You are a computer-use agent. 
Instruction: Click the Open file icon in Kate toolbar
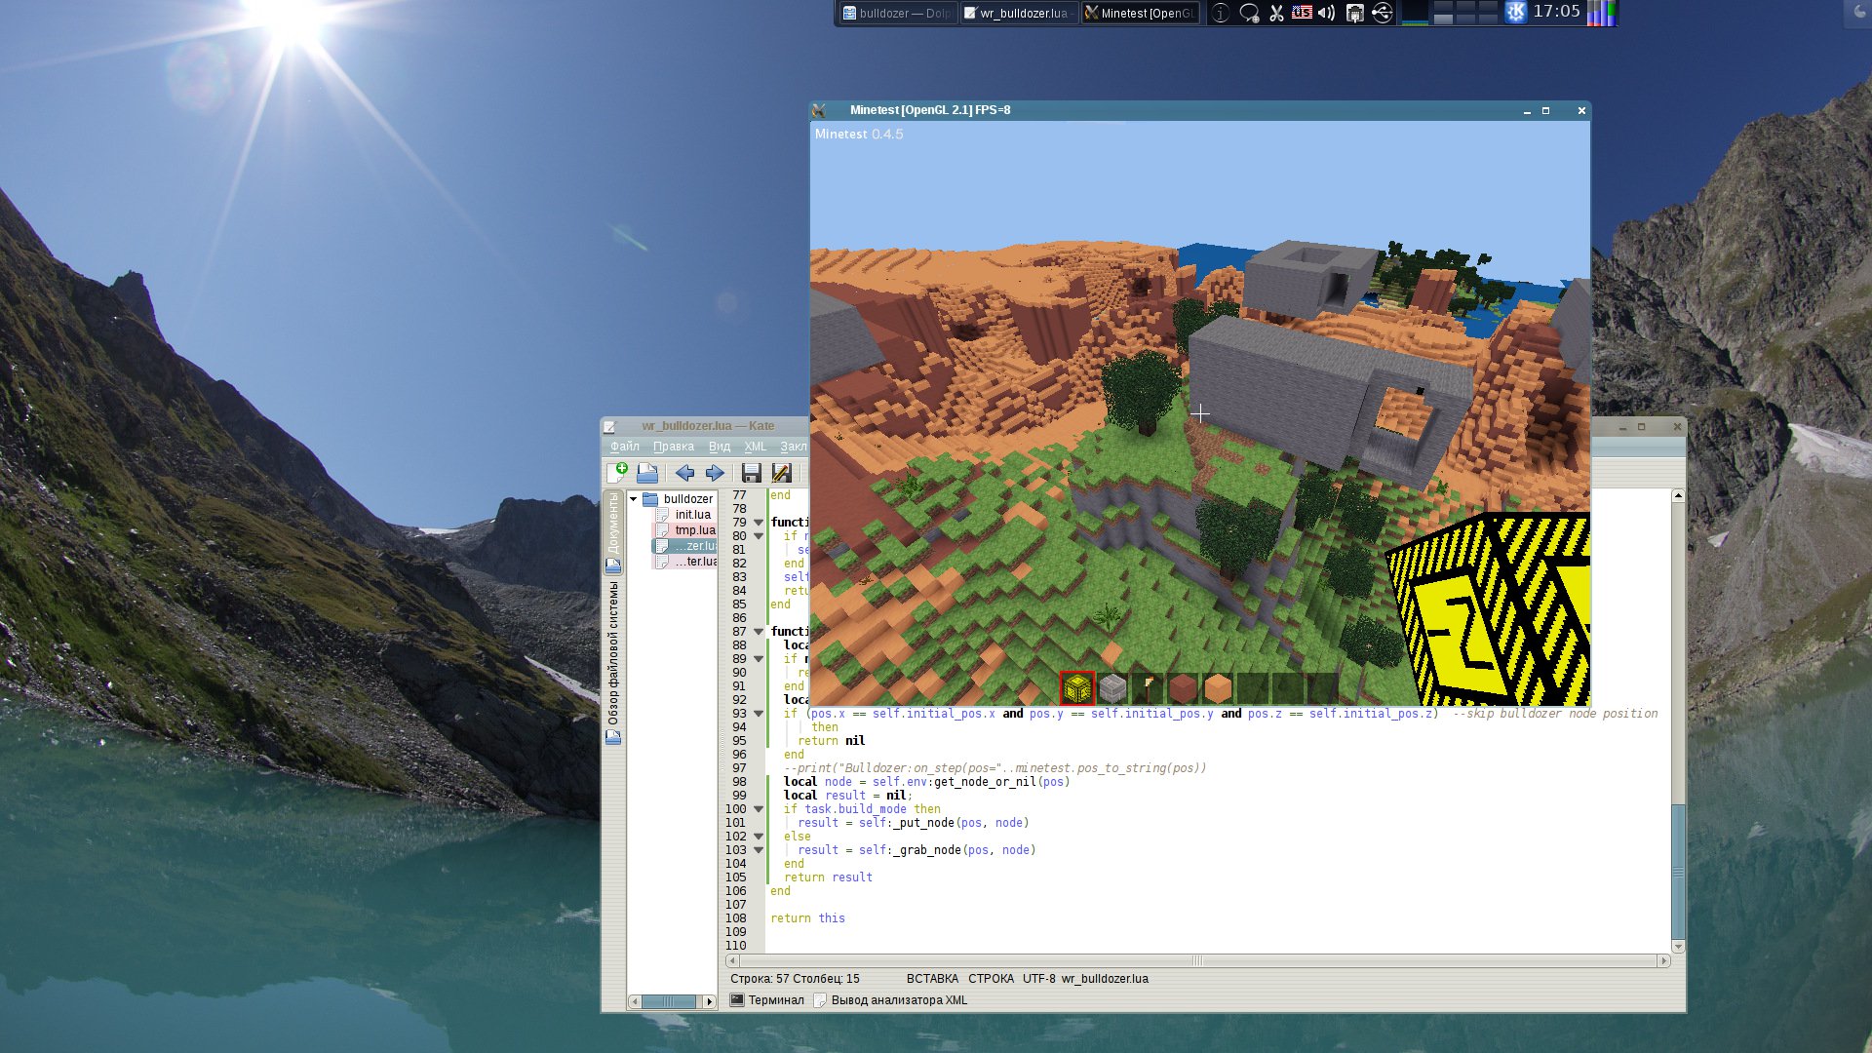[x=647, y=473]
